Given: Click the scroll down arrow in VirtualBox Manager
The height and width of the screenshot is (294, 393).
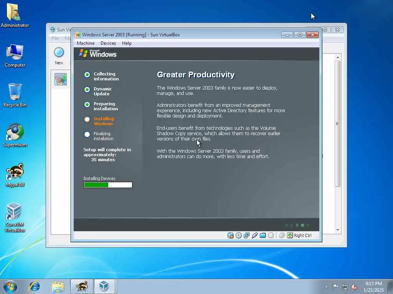Looking at the screenshot, I should click(x=338, y=230).
